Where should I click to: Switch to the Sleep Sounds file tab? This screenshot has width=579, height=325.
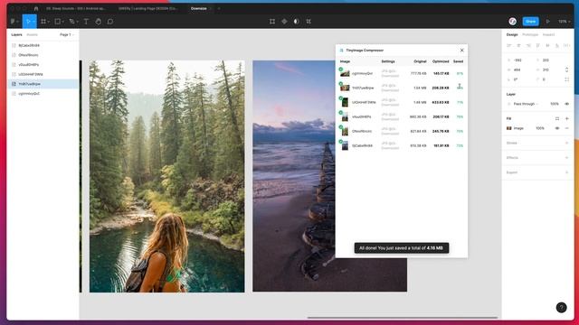pyautogui.click(x=76, y=8)
